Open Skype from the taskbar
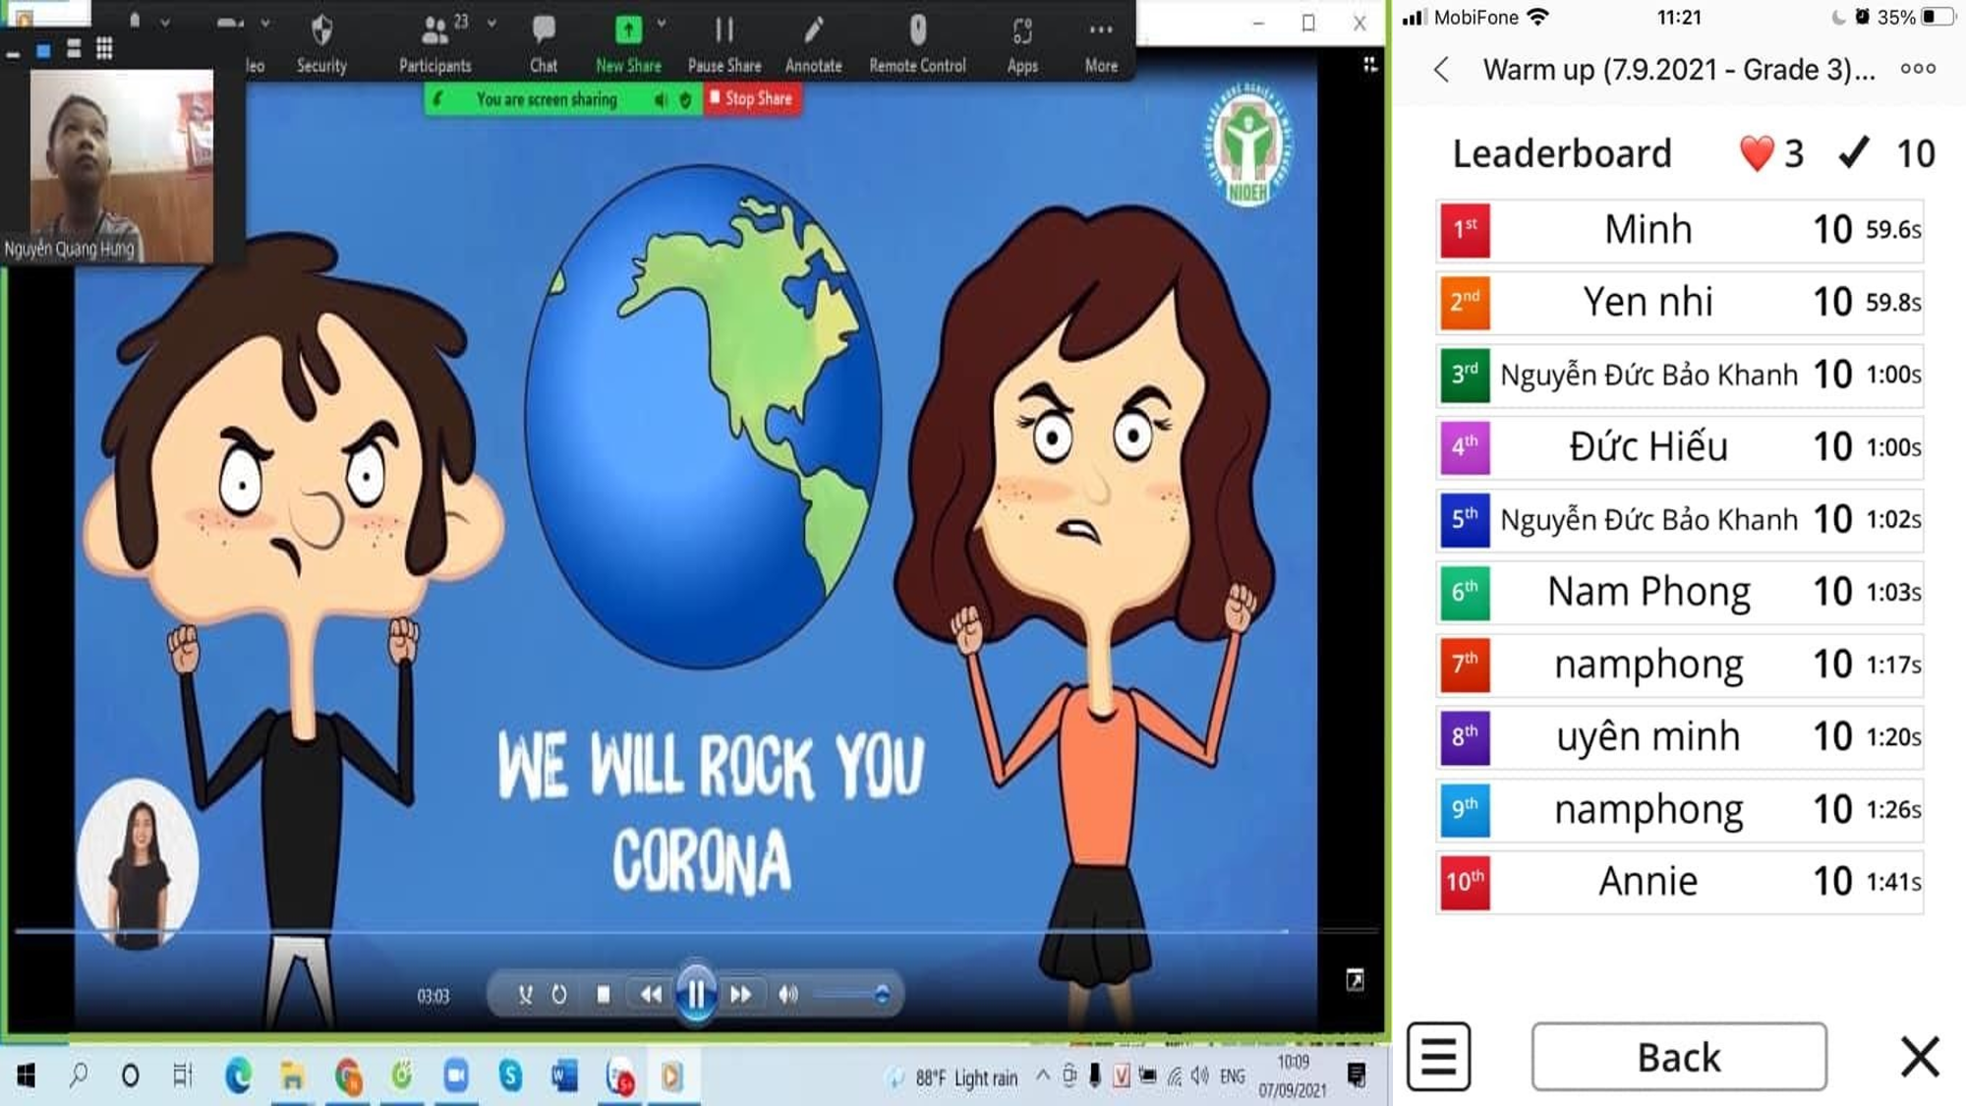The height and width of the screenshot is (1106, 1966). pos(510,1076)
